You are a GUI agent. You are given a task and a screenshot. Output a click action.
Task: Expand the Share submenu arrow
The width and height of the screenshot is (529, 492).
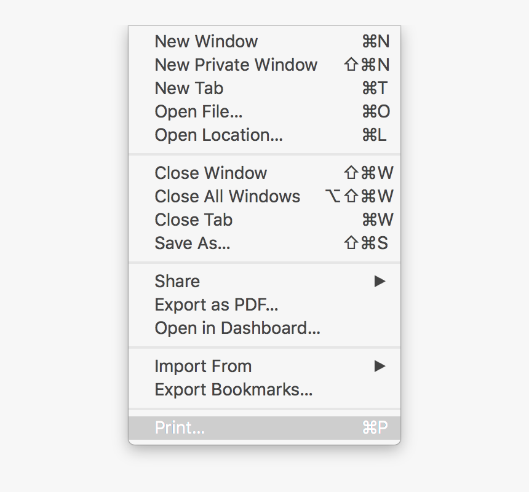click(380, 281)
